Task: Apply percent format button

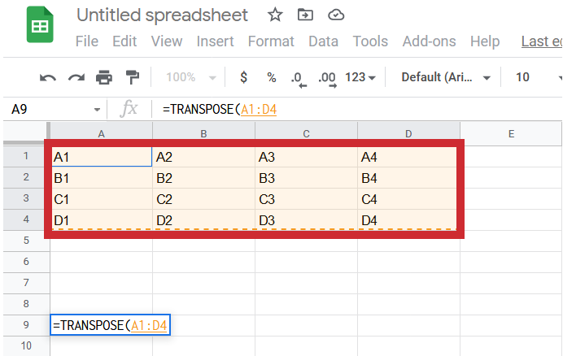Action: [271, 77]
